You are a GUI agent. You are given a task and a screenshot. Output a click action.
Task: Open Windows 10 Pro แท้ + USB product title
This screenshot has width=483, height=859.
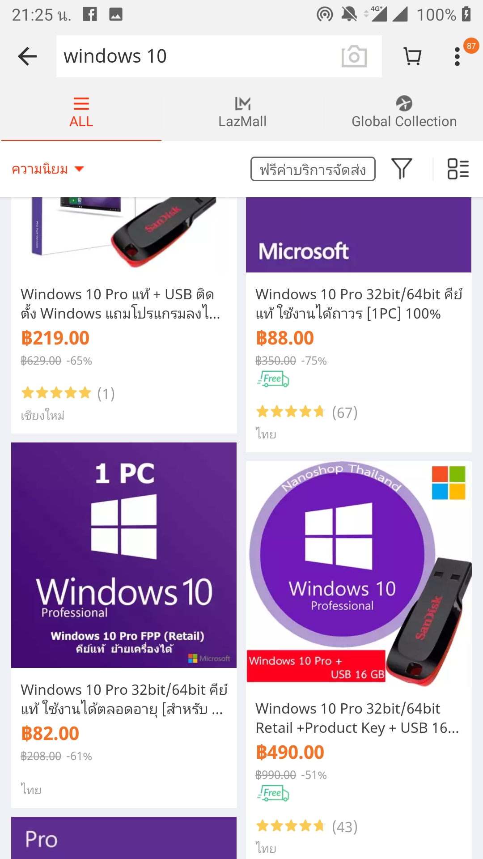tap(120, 304)
